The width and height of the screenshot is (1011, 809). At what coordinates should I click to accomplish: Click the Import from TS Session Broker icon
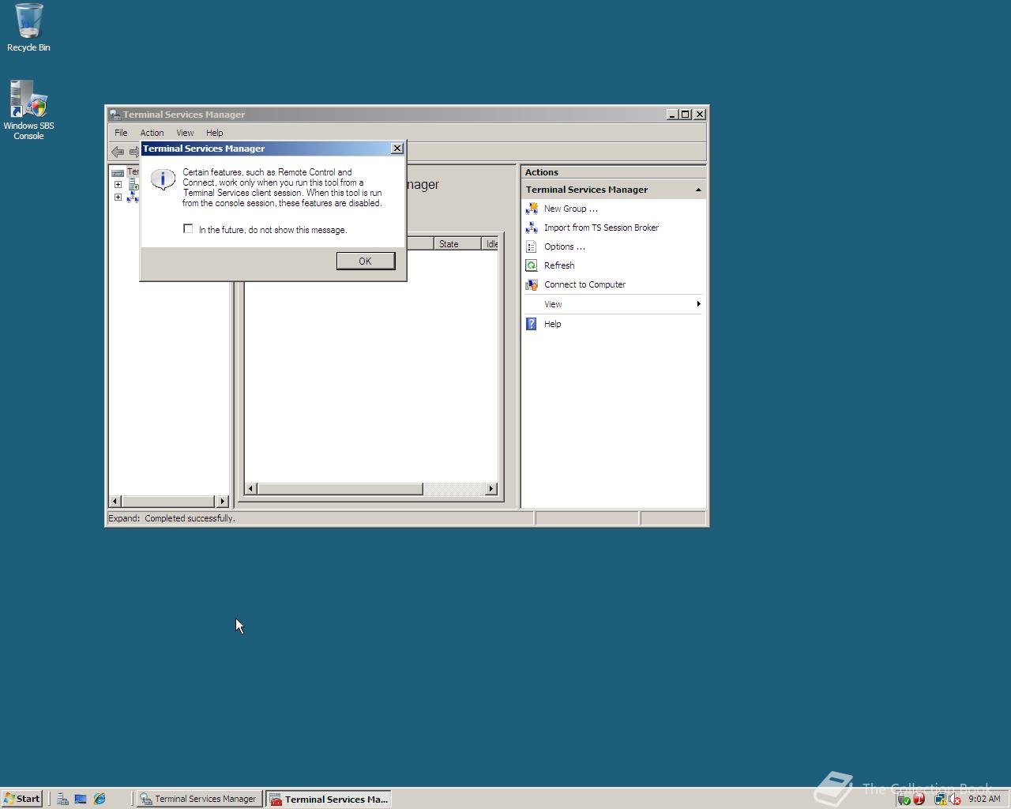tap(532, 228)
